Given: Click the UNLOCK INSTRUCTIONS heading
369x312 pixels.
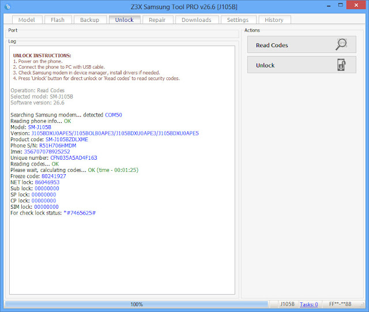Looking at the screenshot, I should coord(42,55).
